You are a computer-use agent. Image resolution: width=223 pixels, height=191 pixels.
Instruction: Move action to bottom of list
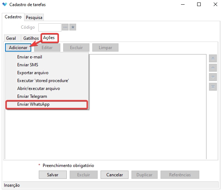(213, 87)
